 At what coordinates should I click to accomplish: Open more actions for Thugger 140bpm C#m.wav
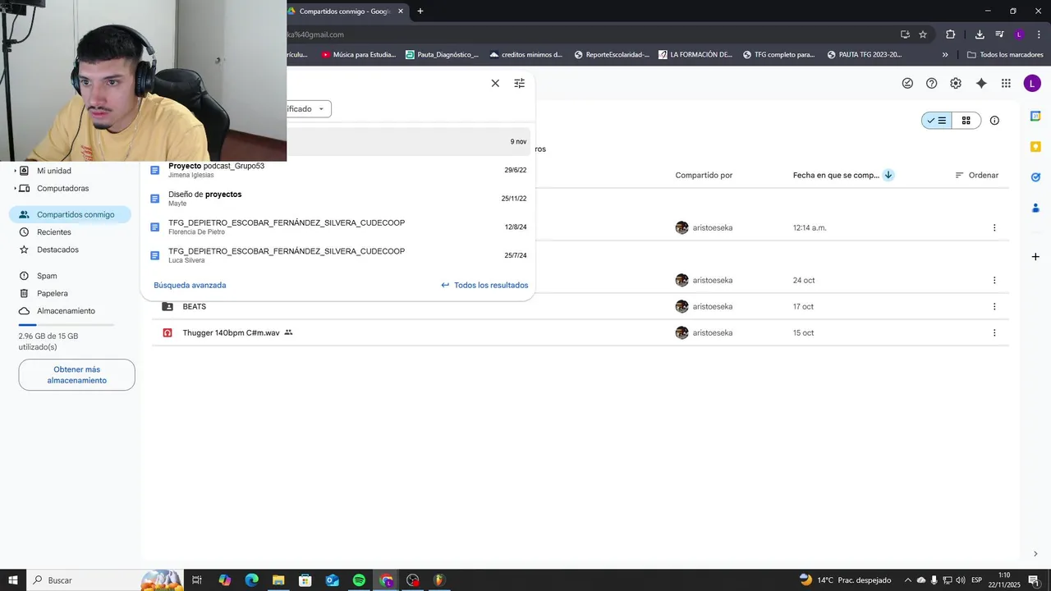994,332
